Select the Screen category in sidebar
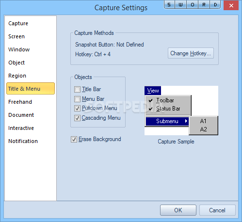This screenshot has width=242, height=222. point(16,36)
